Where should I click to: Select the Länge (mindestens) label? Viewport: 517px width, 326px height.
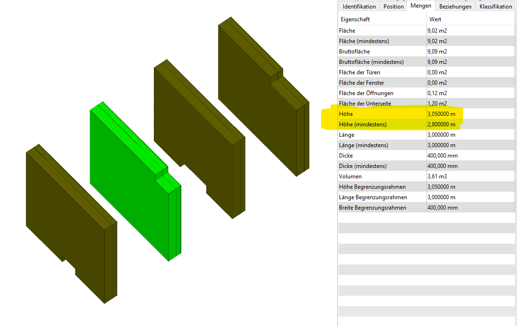tap(363, 145)
